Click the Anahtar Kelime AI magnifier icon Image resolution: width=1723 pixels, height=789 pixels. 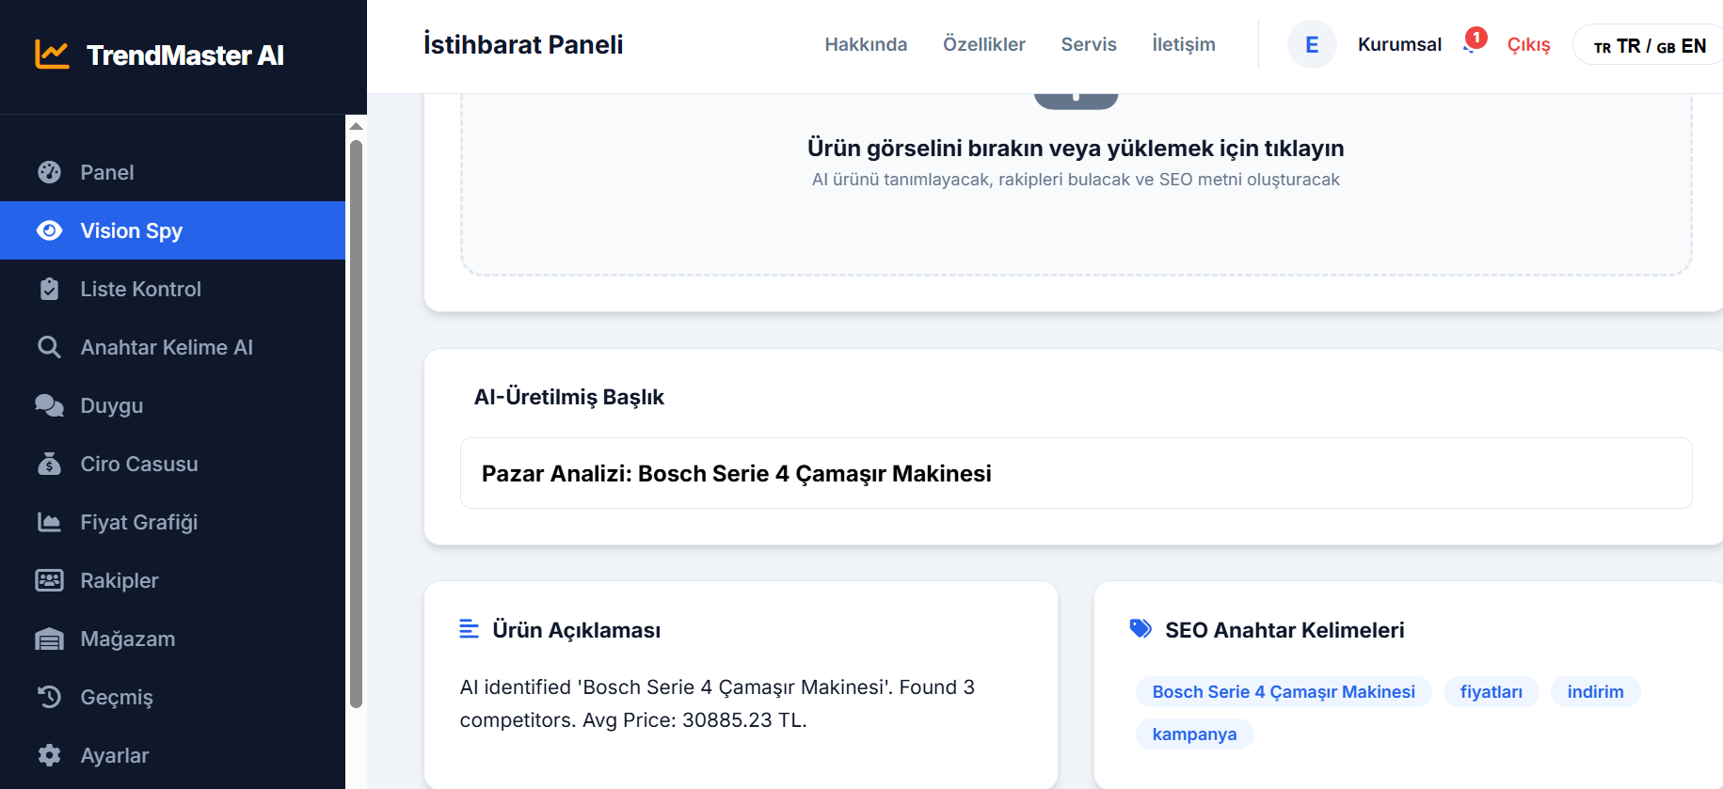pos(49,347)
